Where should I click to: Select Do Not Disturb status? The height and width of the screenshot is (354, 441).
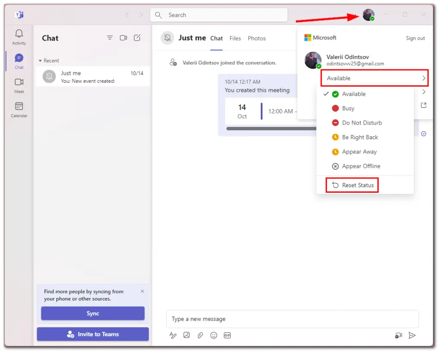[362, 122]
